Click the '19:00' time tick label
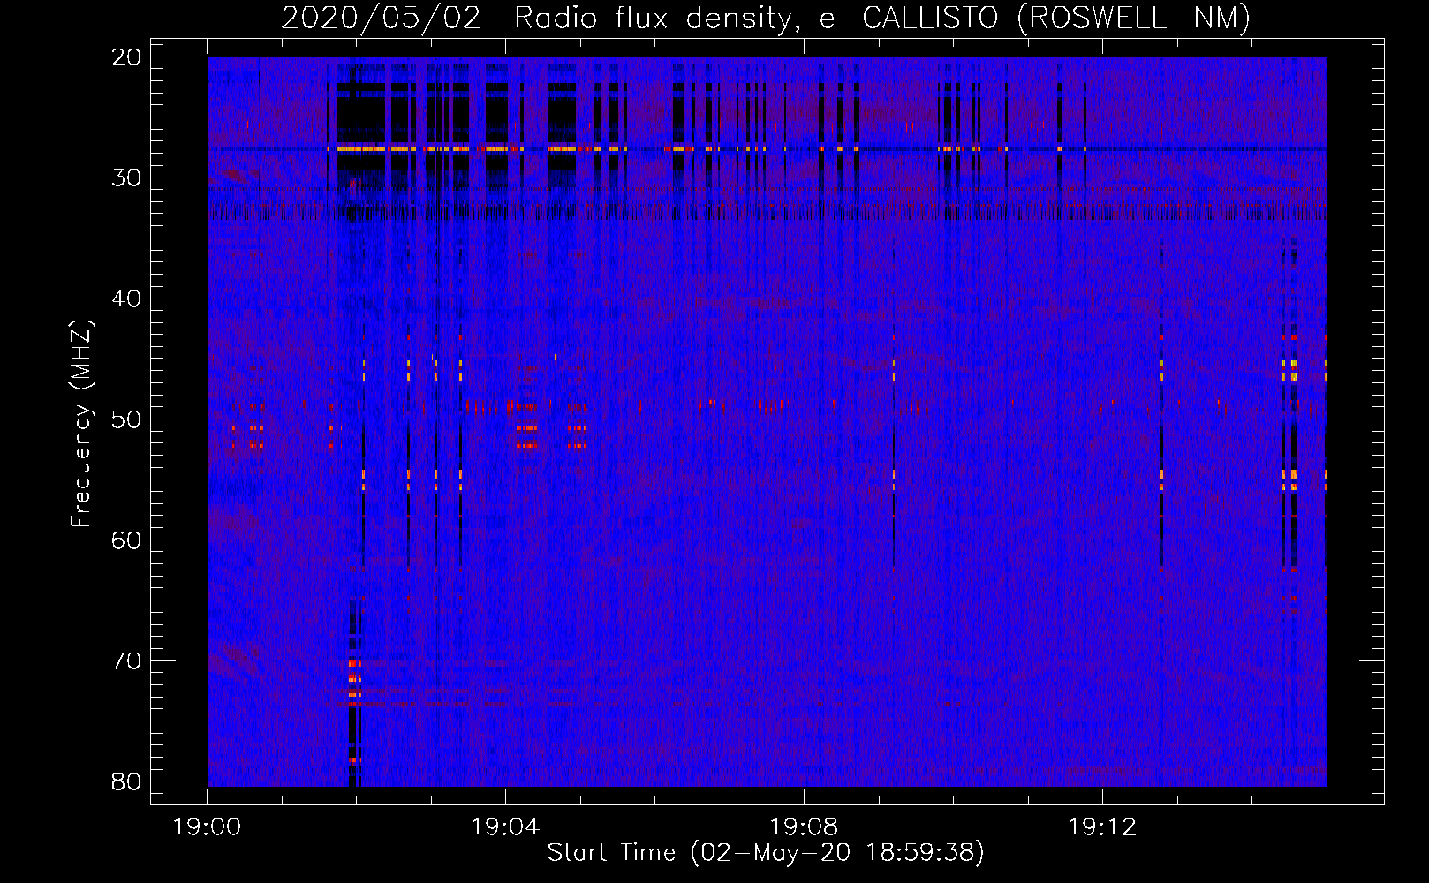 pyautogui.click(x=208, y=827)
